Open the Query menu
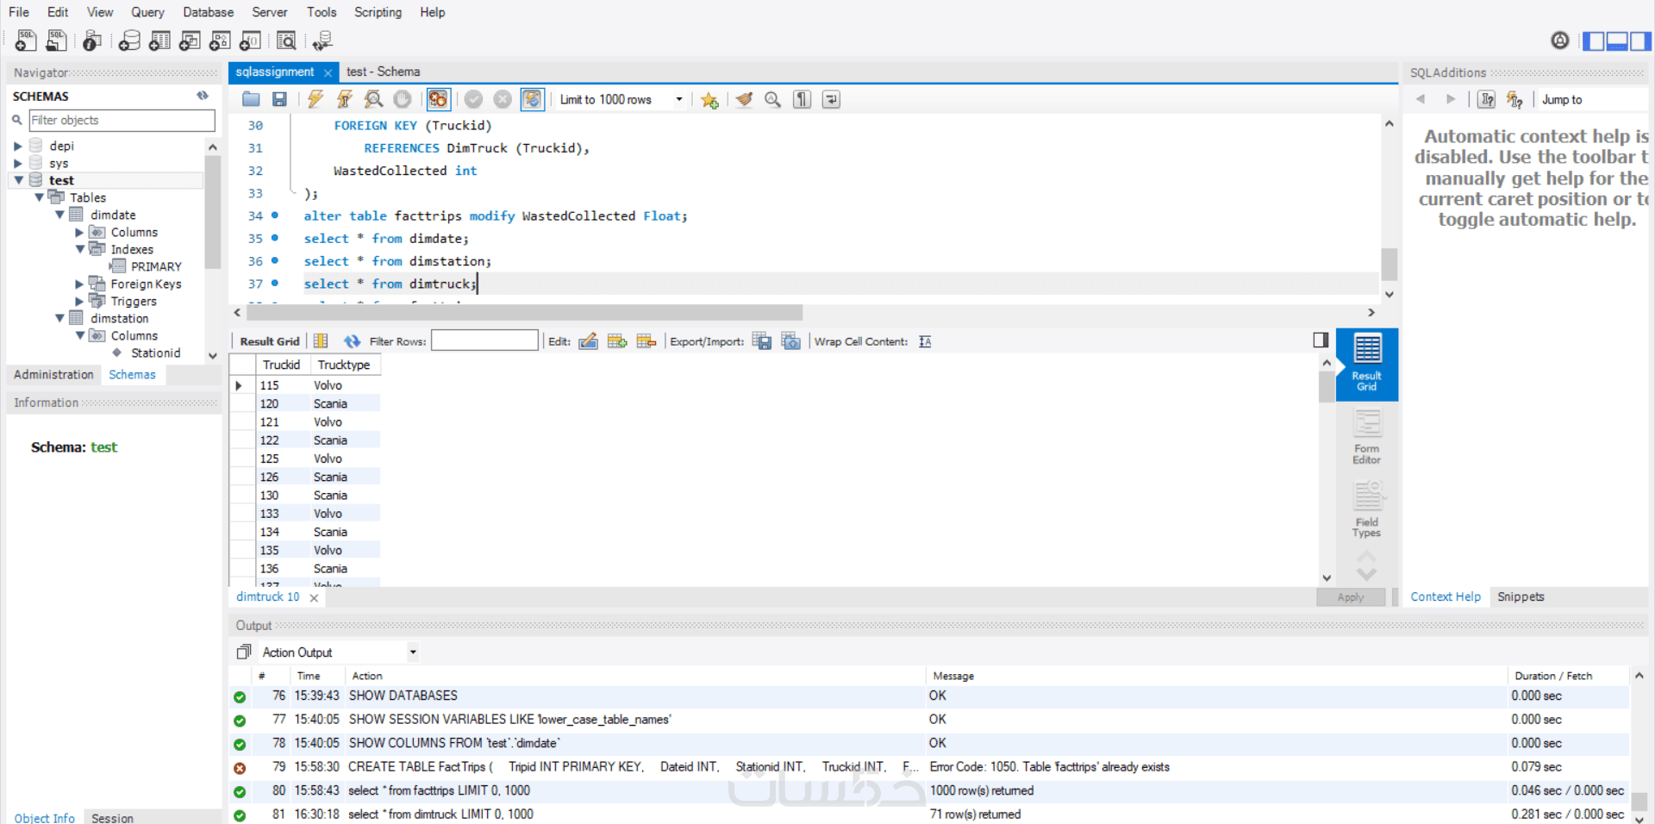Viewport: 1655px width, 824px height. tap(147, 12)
